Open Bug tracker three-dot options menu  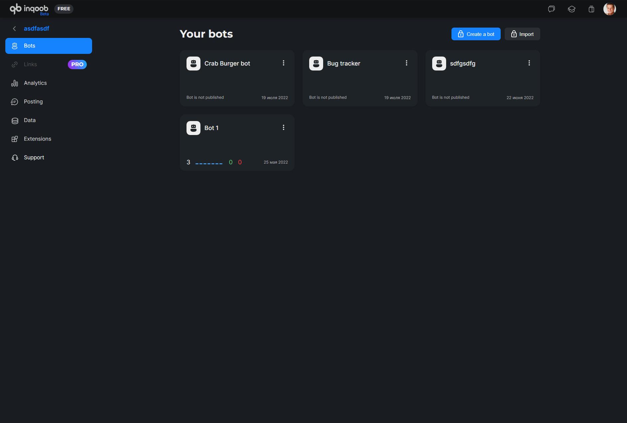coord(406,63)
